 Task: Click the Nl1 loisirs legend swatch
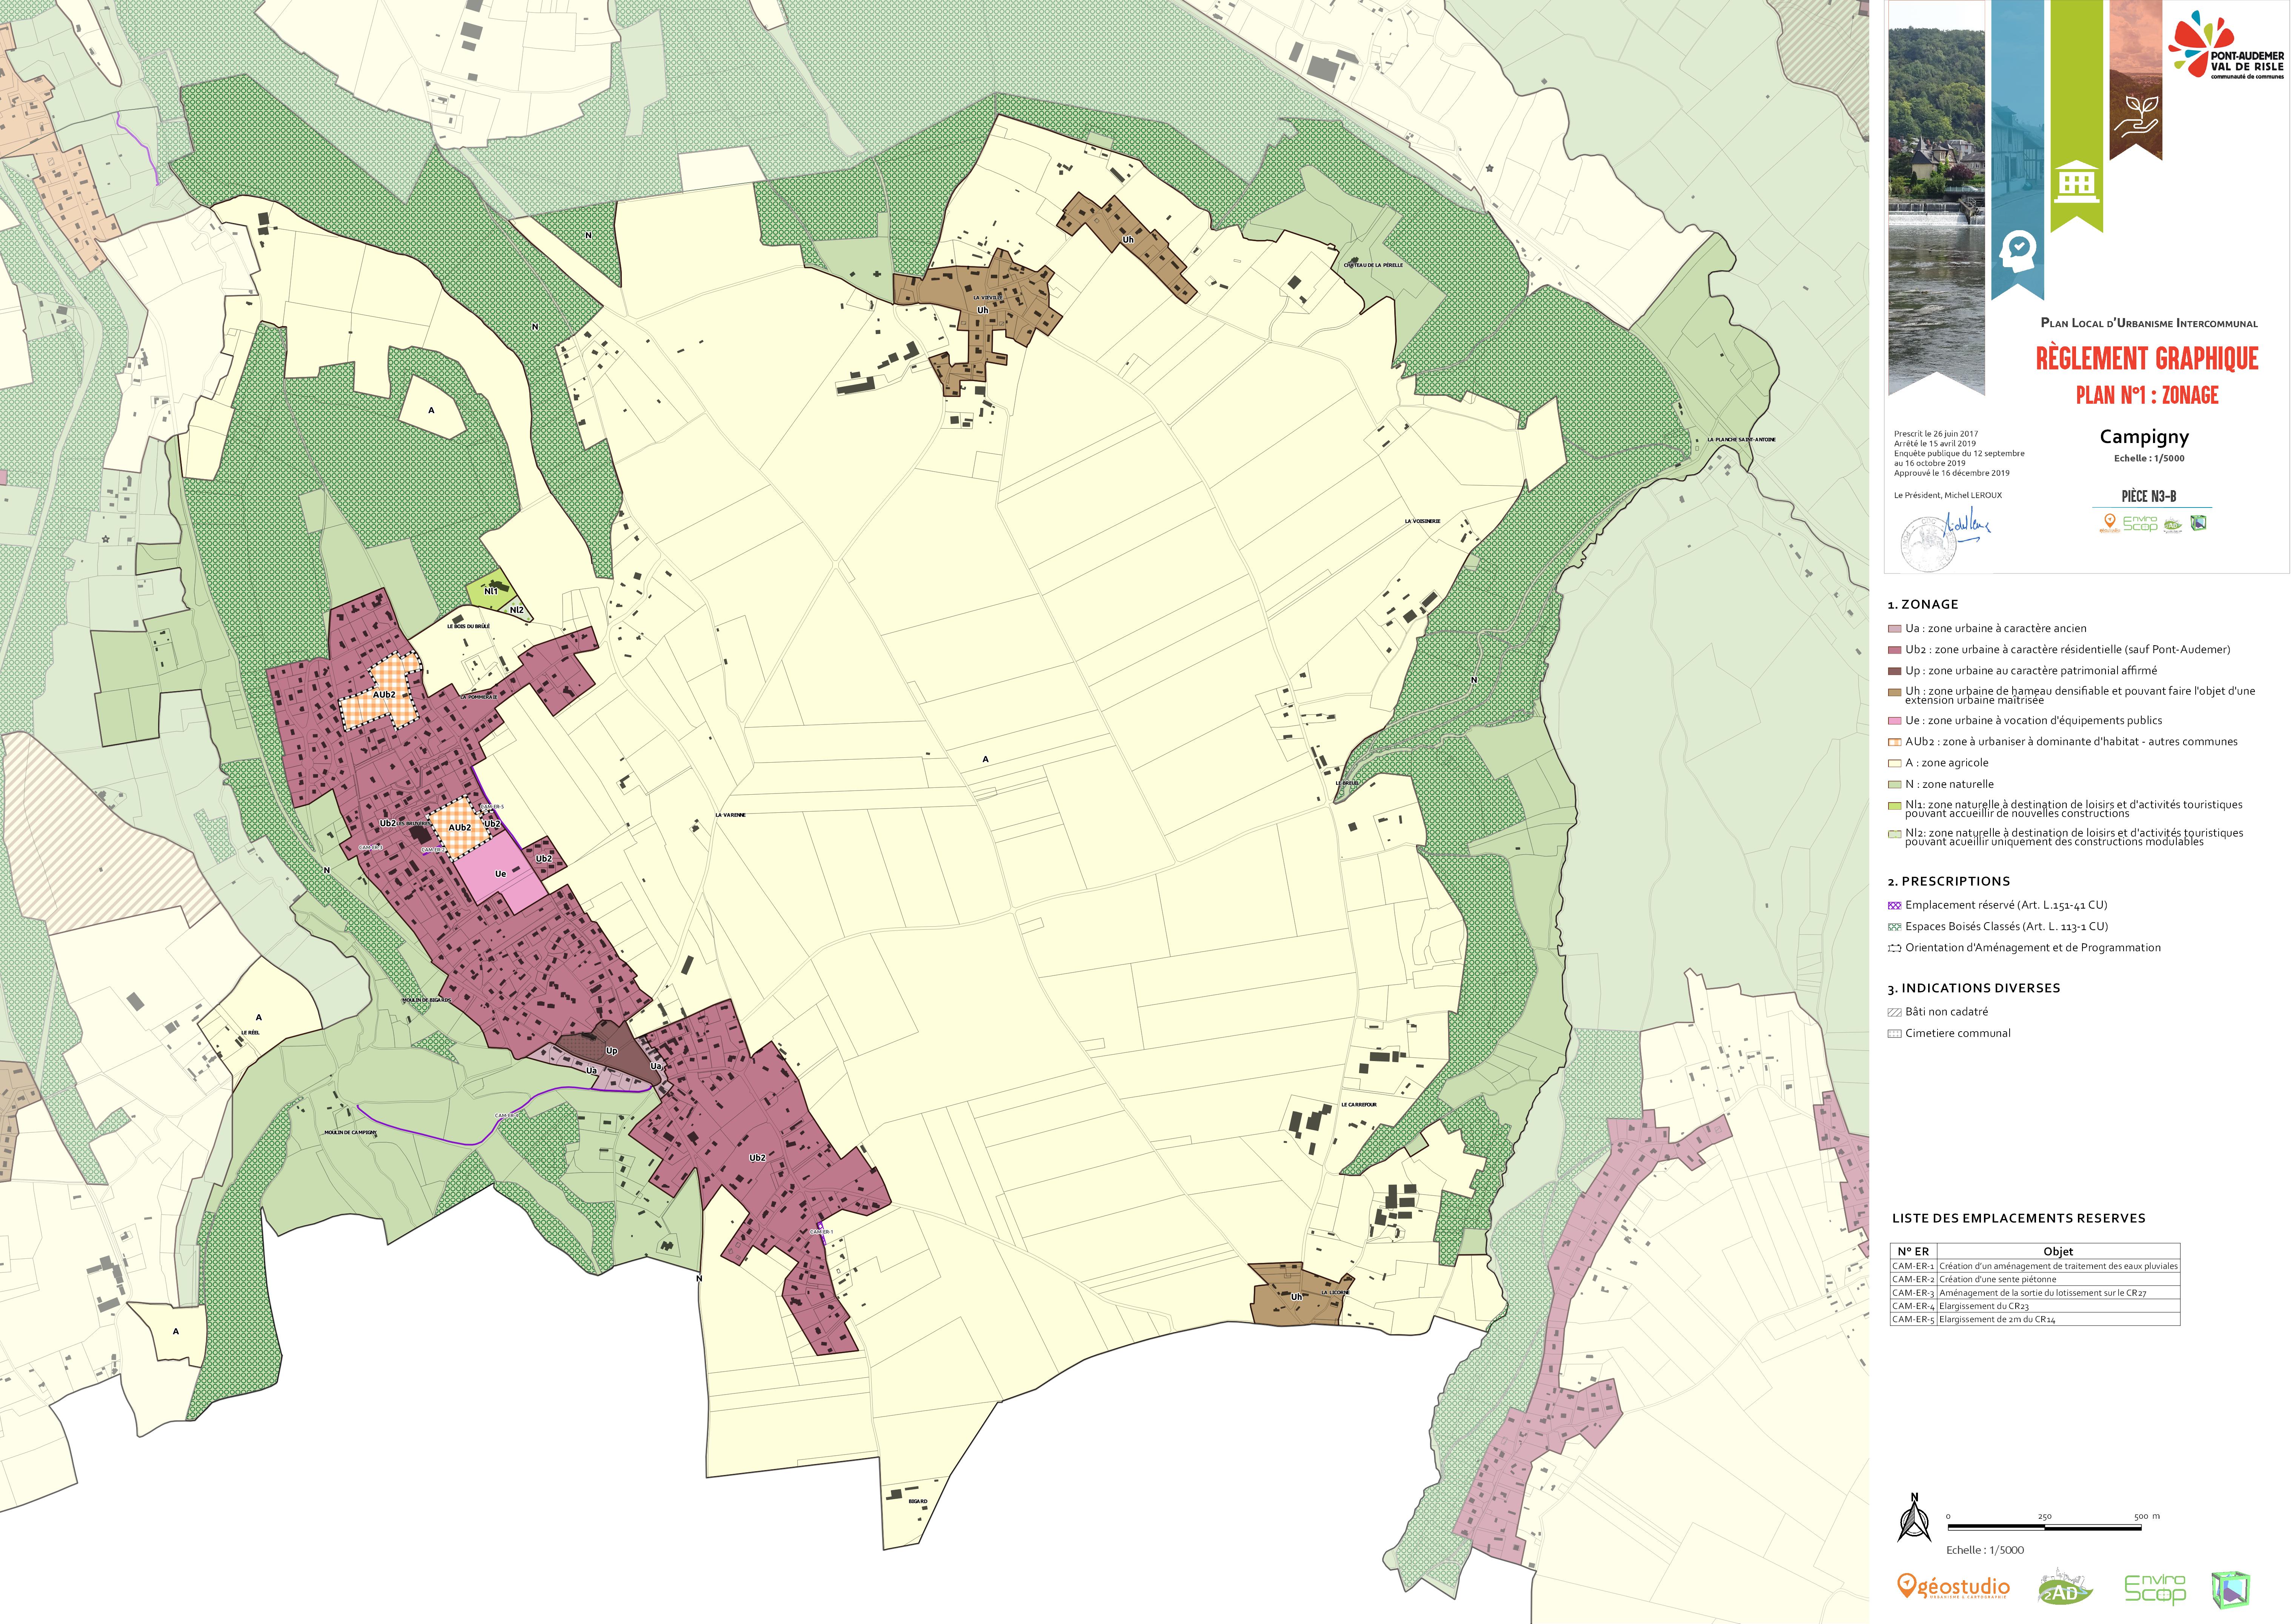click(x=1894, y=806)
